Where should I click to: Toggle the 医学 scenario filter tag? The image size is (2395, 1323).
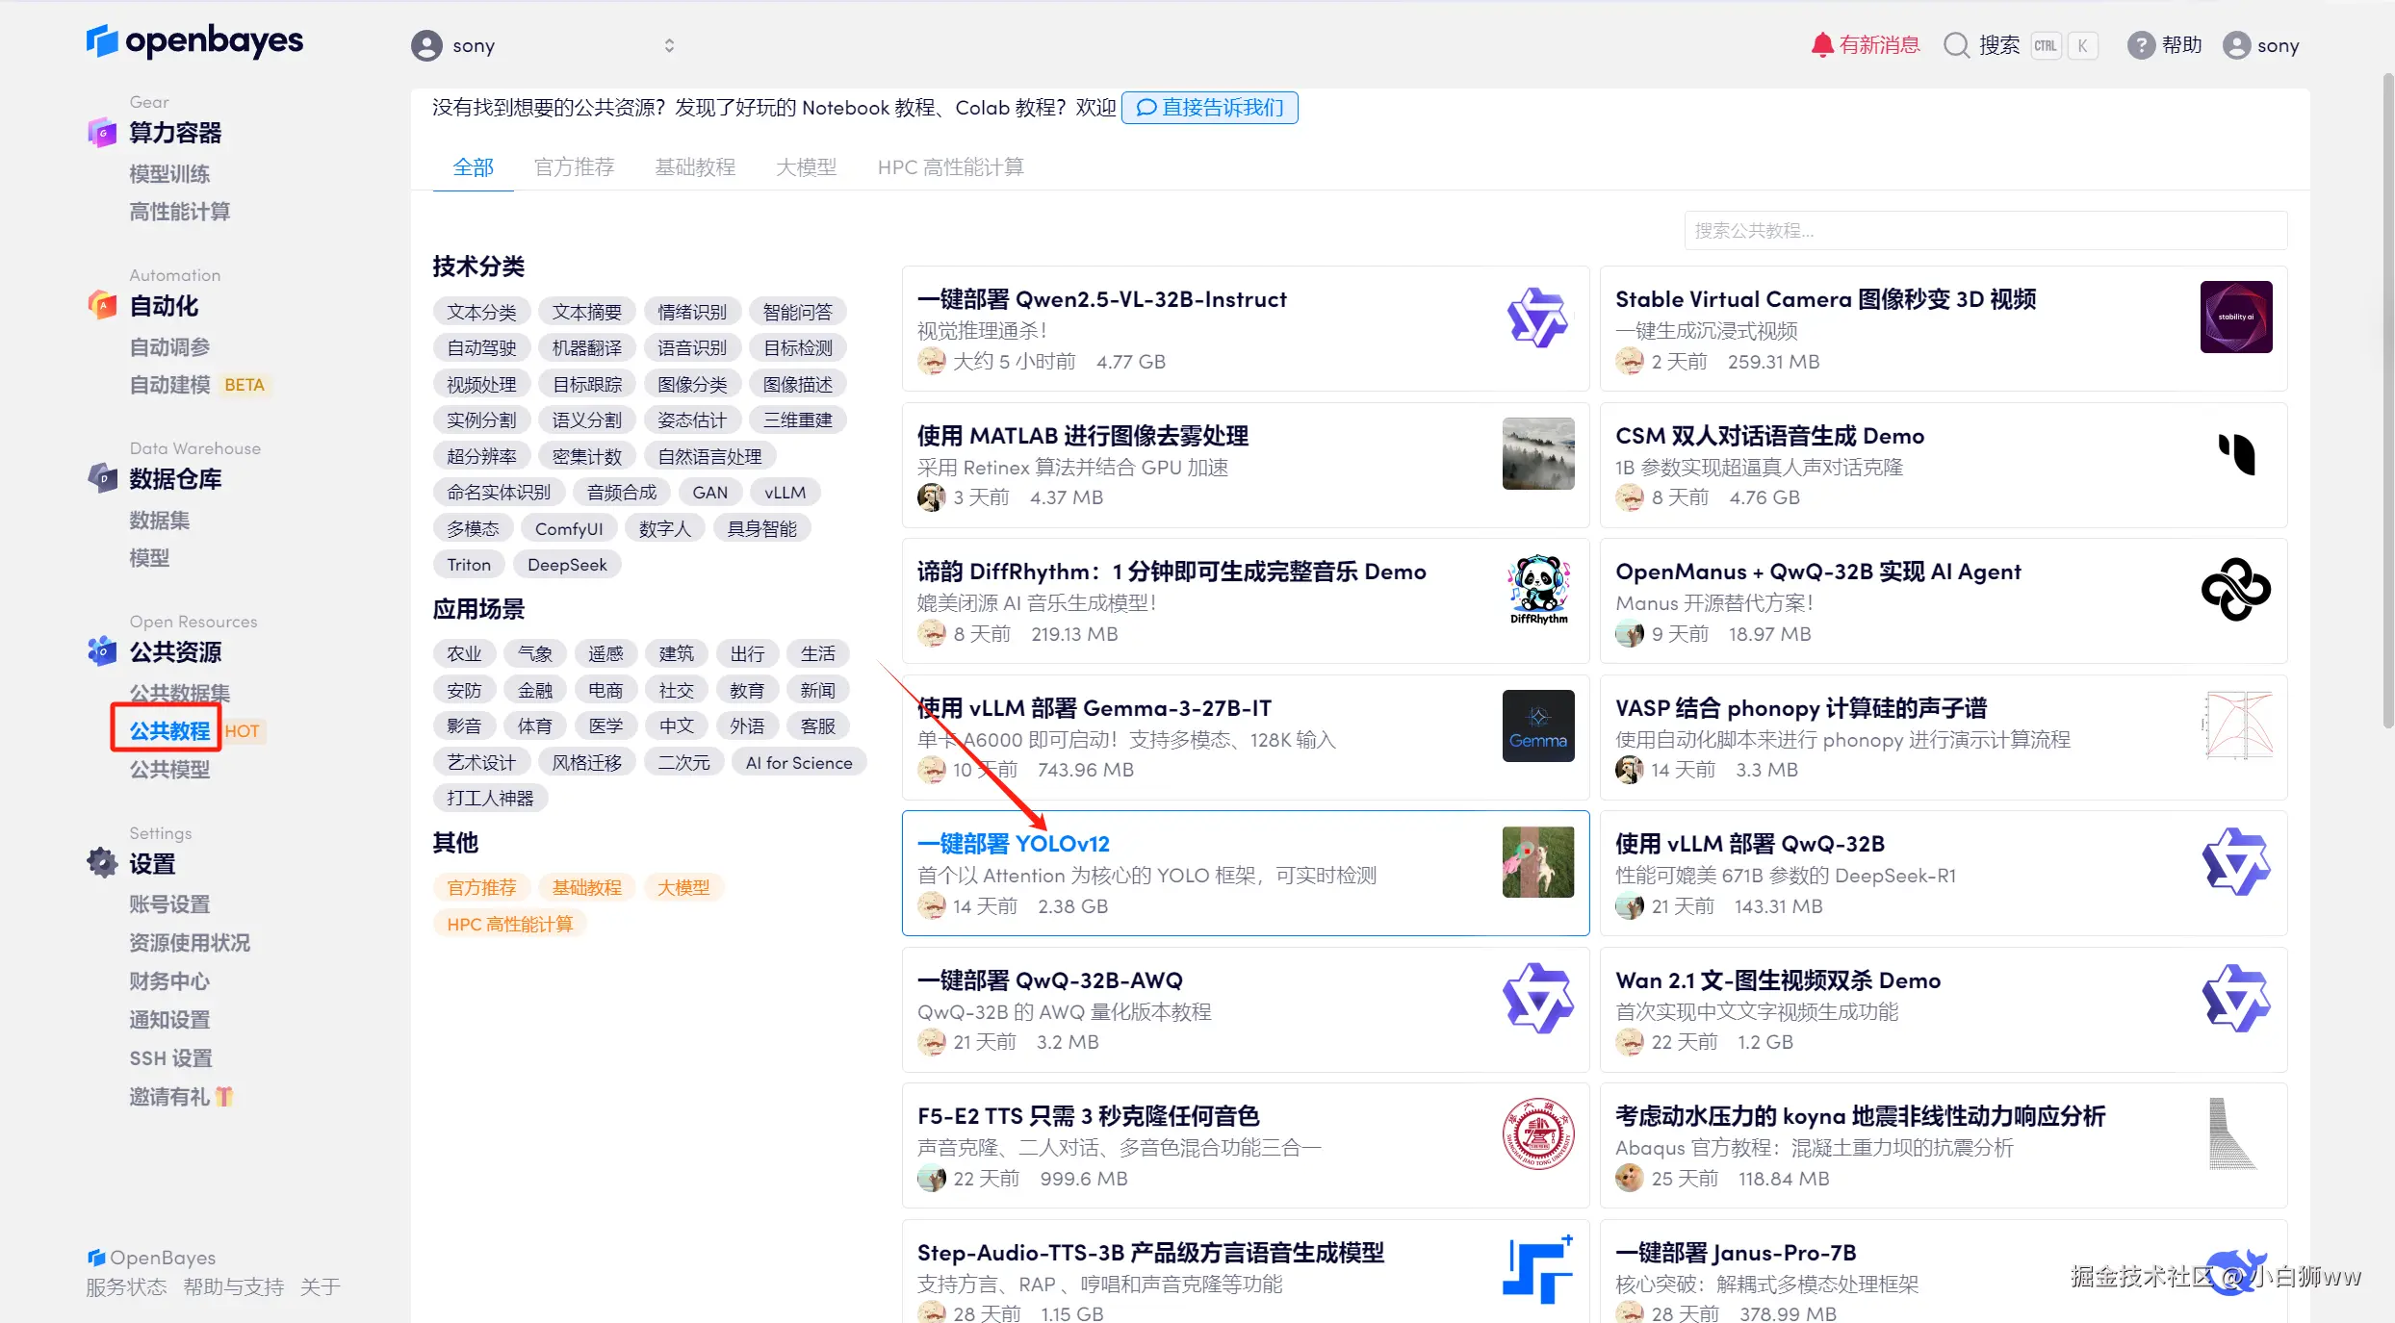605,726
